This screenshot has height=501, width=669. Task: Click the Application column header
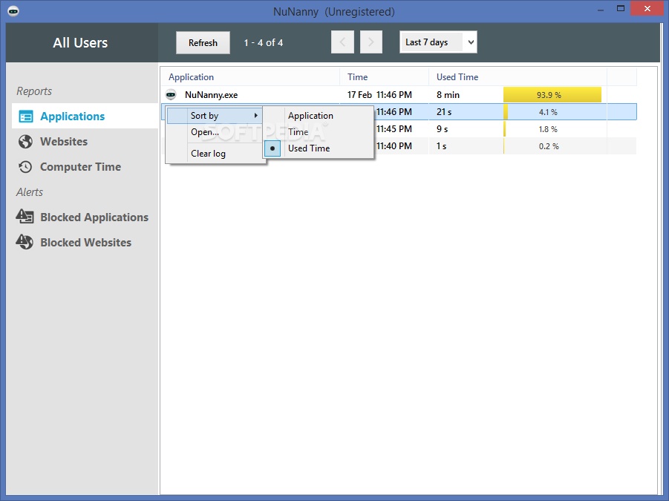coord(250,77)
